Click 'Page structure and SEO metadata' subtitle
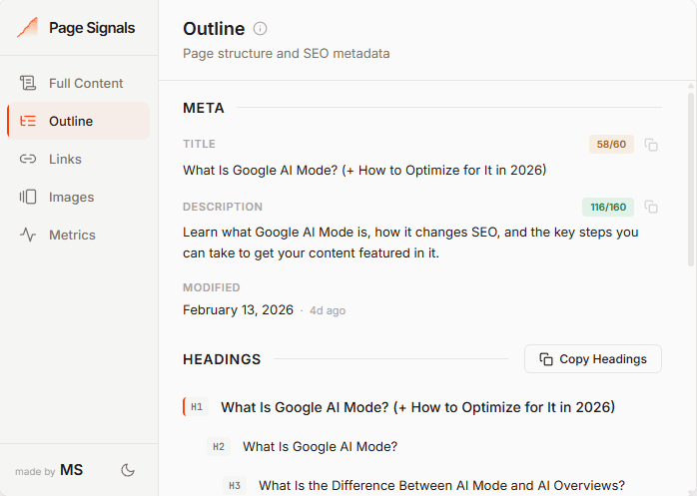697x496 pixels. click(x=287, y=53)
